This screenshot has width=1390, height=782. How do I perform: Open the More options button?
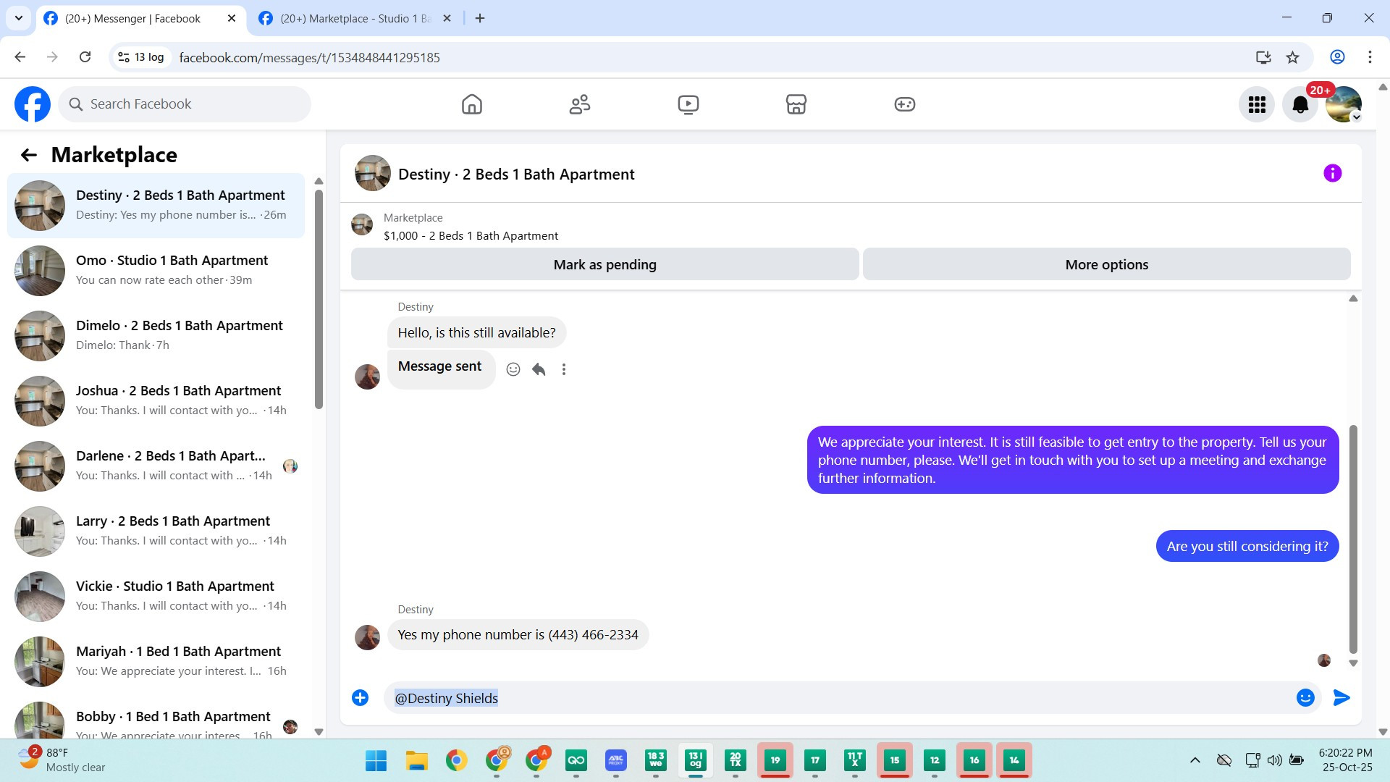point(1106,265)
